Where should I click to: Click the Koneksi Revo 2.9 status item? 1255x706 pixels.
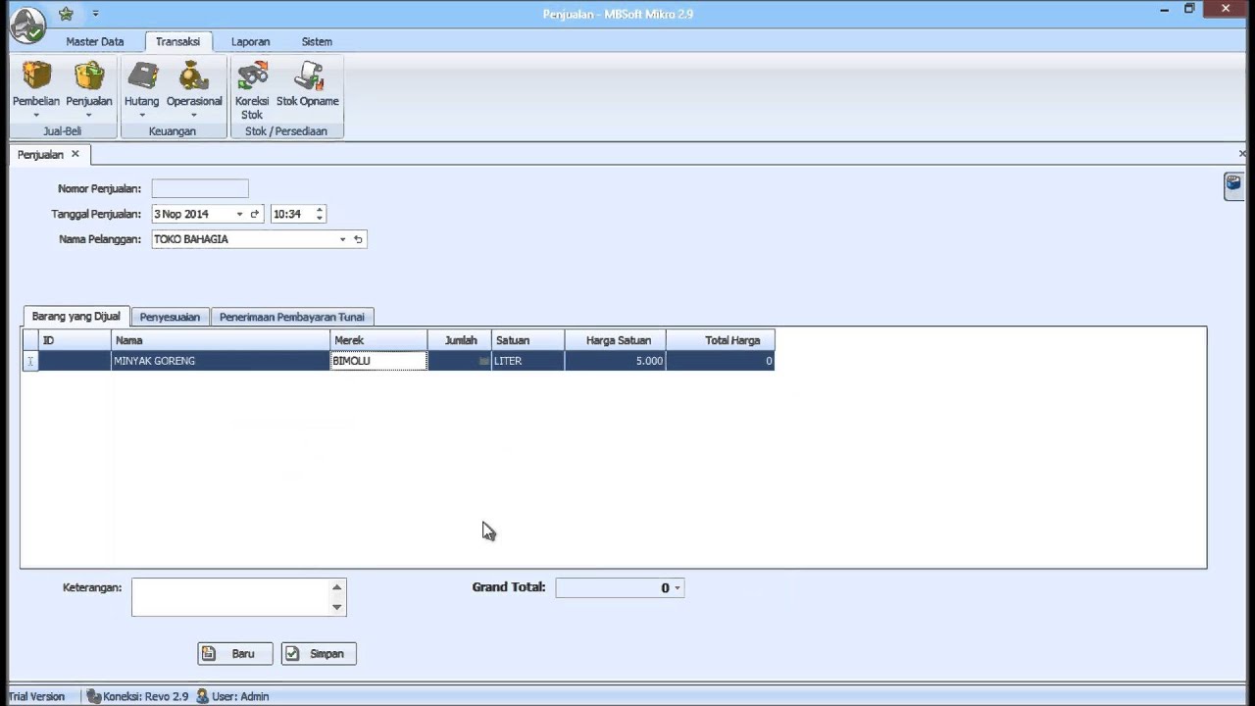click(137, 696)
